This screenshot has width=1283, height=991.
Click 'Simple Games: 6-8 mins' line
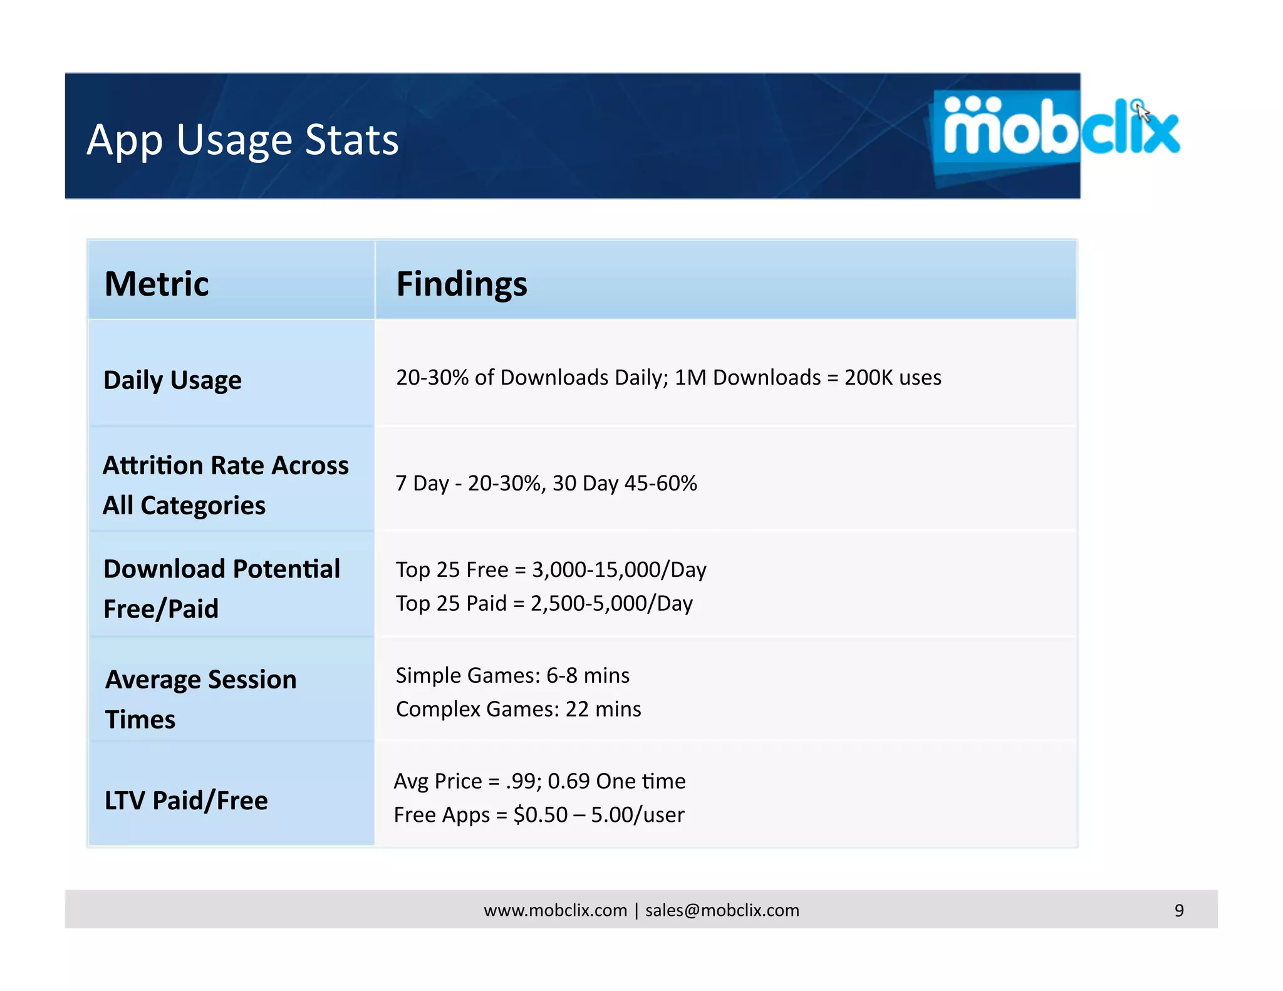(512, 675)
